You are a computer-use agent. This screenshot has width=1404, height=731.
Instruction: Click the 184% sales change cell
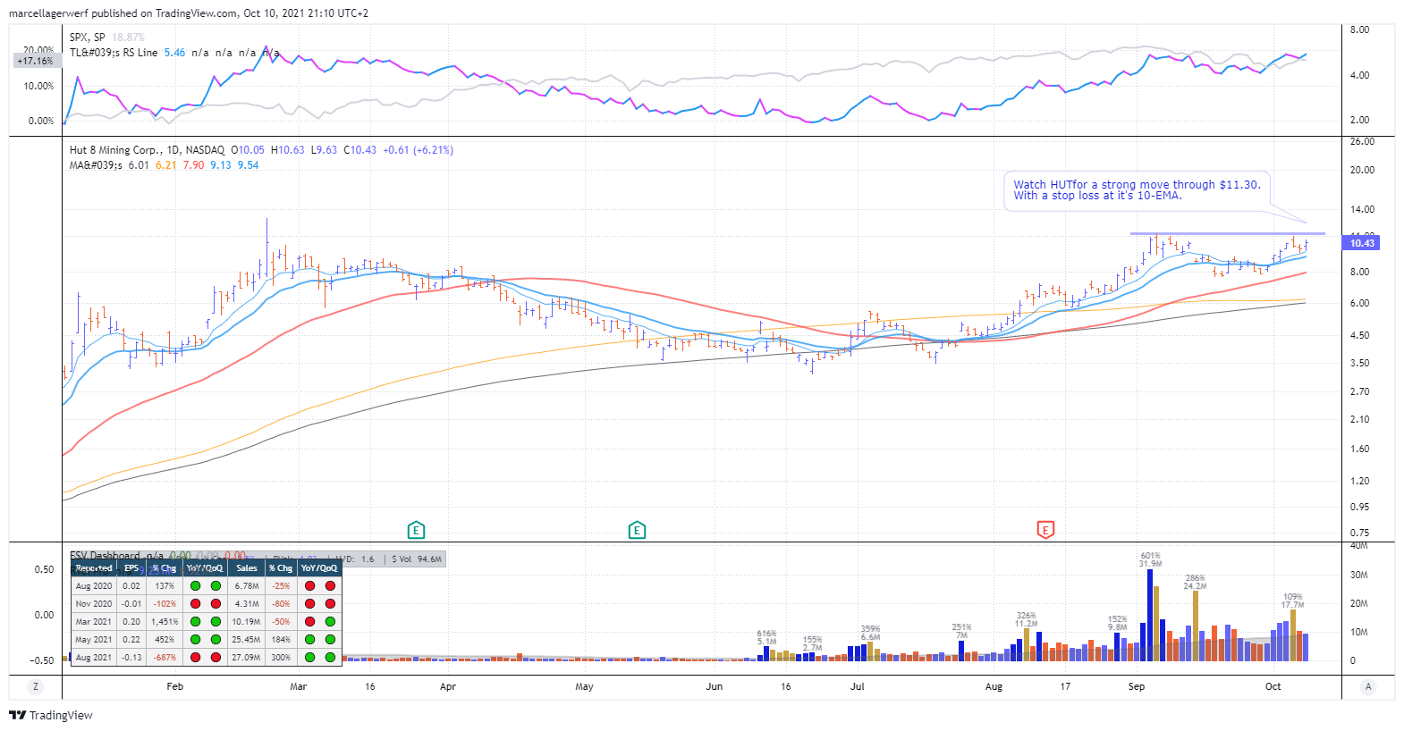[281, 640]
